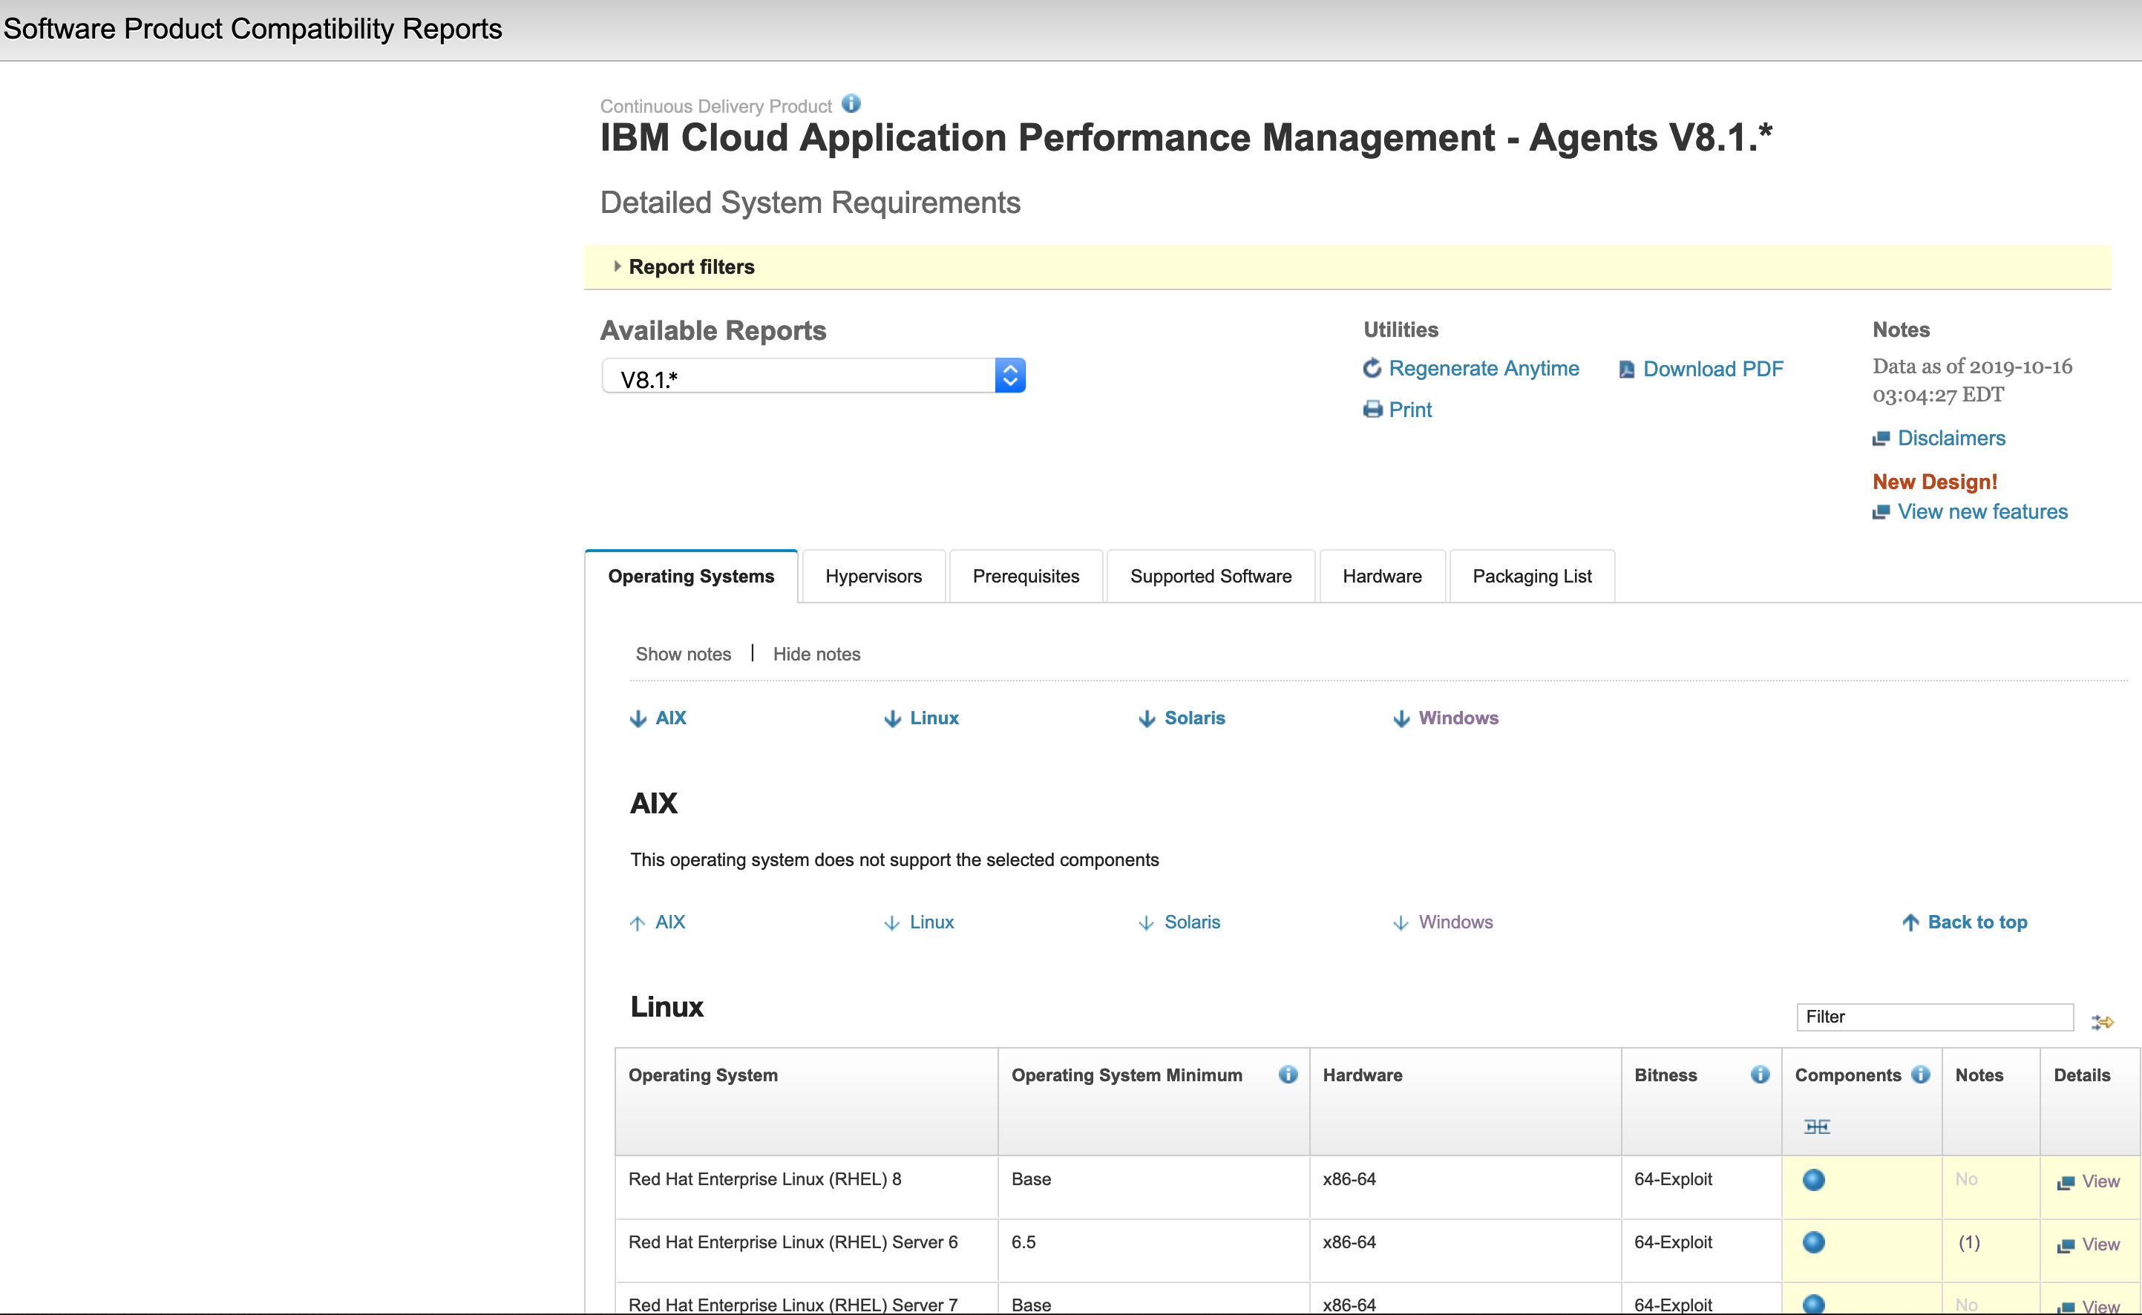
Task: Jump to Solaris via top bold link
Action: (x=1194, y=718)
